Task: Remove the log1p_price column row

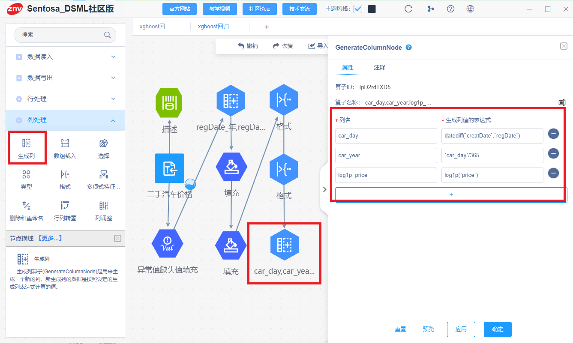Action: click(553, 173)
